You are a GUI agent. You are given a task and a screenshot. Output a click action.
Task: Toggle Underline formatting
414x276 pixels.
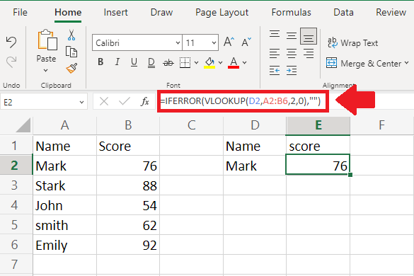click(x=134, y=62)
